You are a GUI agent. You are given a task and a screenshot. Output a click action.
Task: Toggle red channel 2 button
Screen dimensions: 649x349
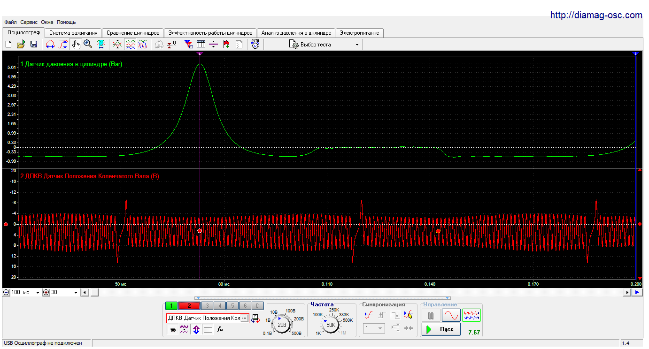[x=189, y=306]
